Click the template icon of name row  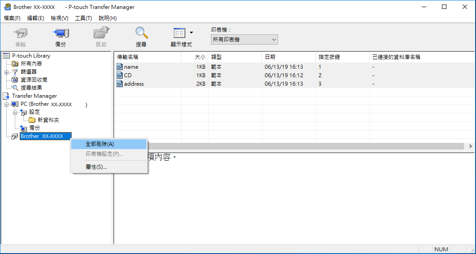(120, 67)
